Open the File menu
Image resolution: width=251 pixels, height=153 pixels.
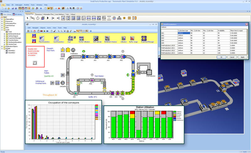[3, 5]
